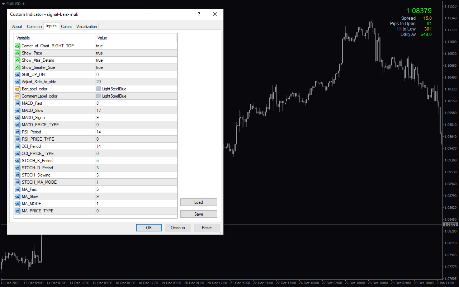Click the MACD_Signal integer icon
The height and width of the screenshot is (287, 459).
tap(17, 118)
